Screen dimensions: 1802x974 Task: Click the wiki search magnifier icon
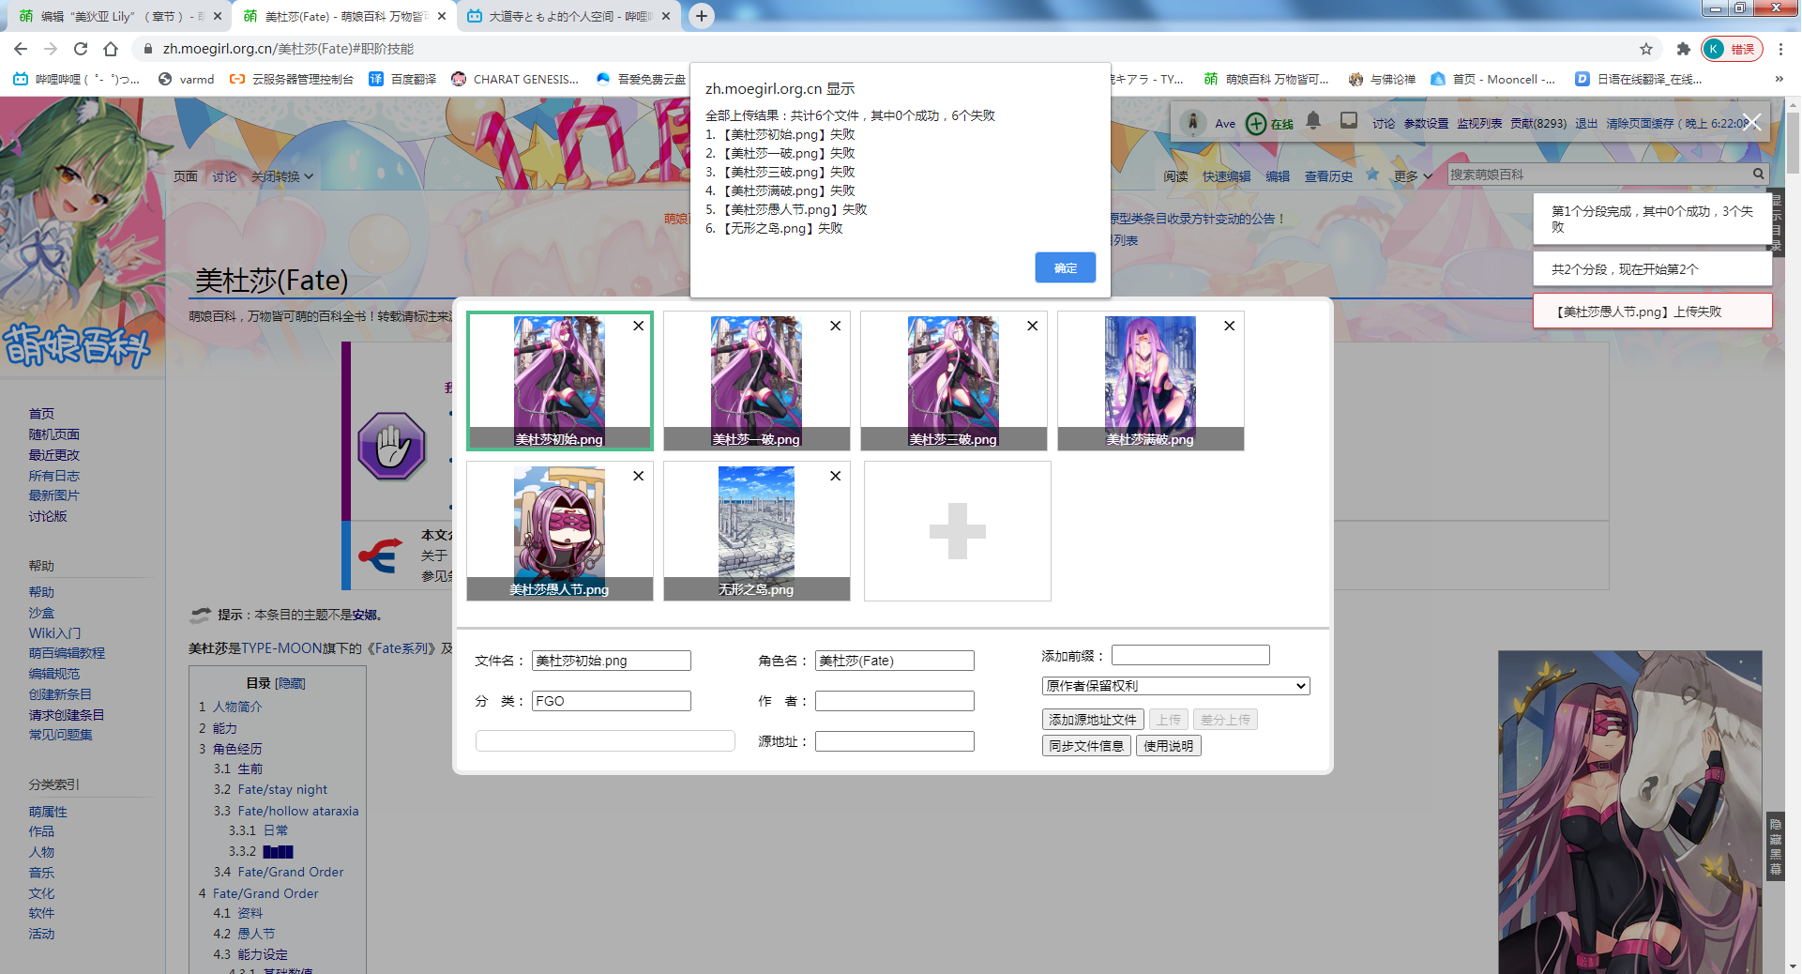pyautogui.click(x=1759, y=175)
